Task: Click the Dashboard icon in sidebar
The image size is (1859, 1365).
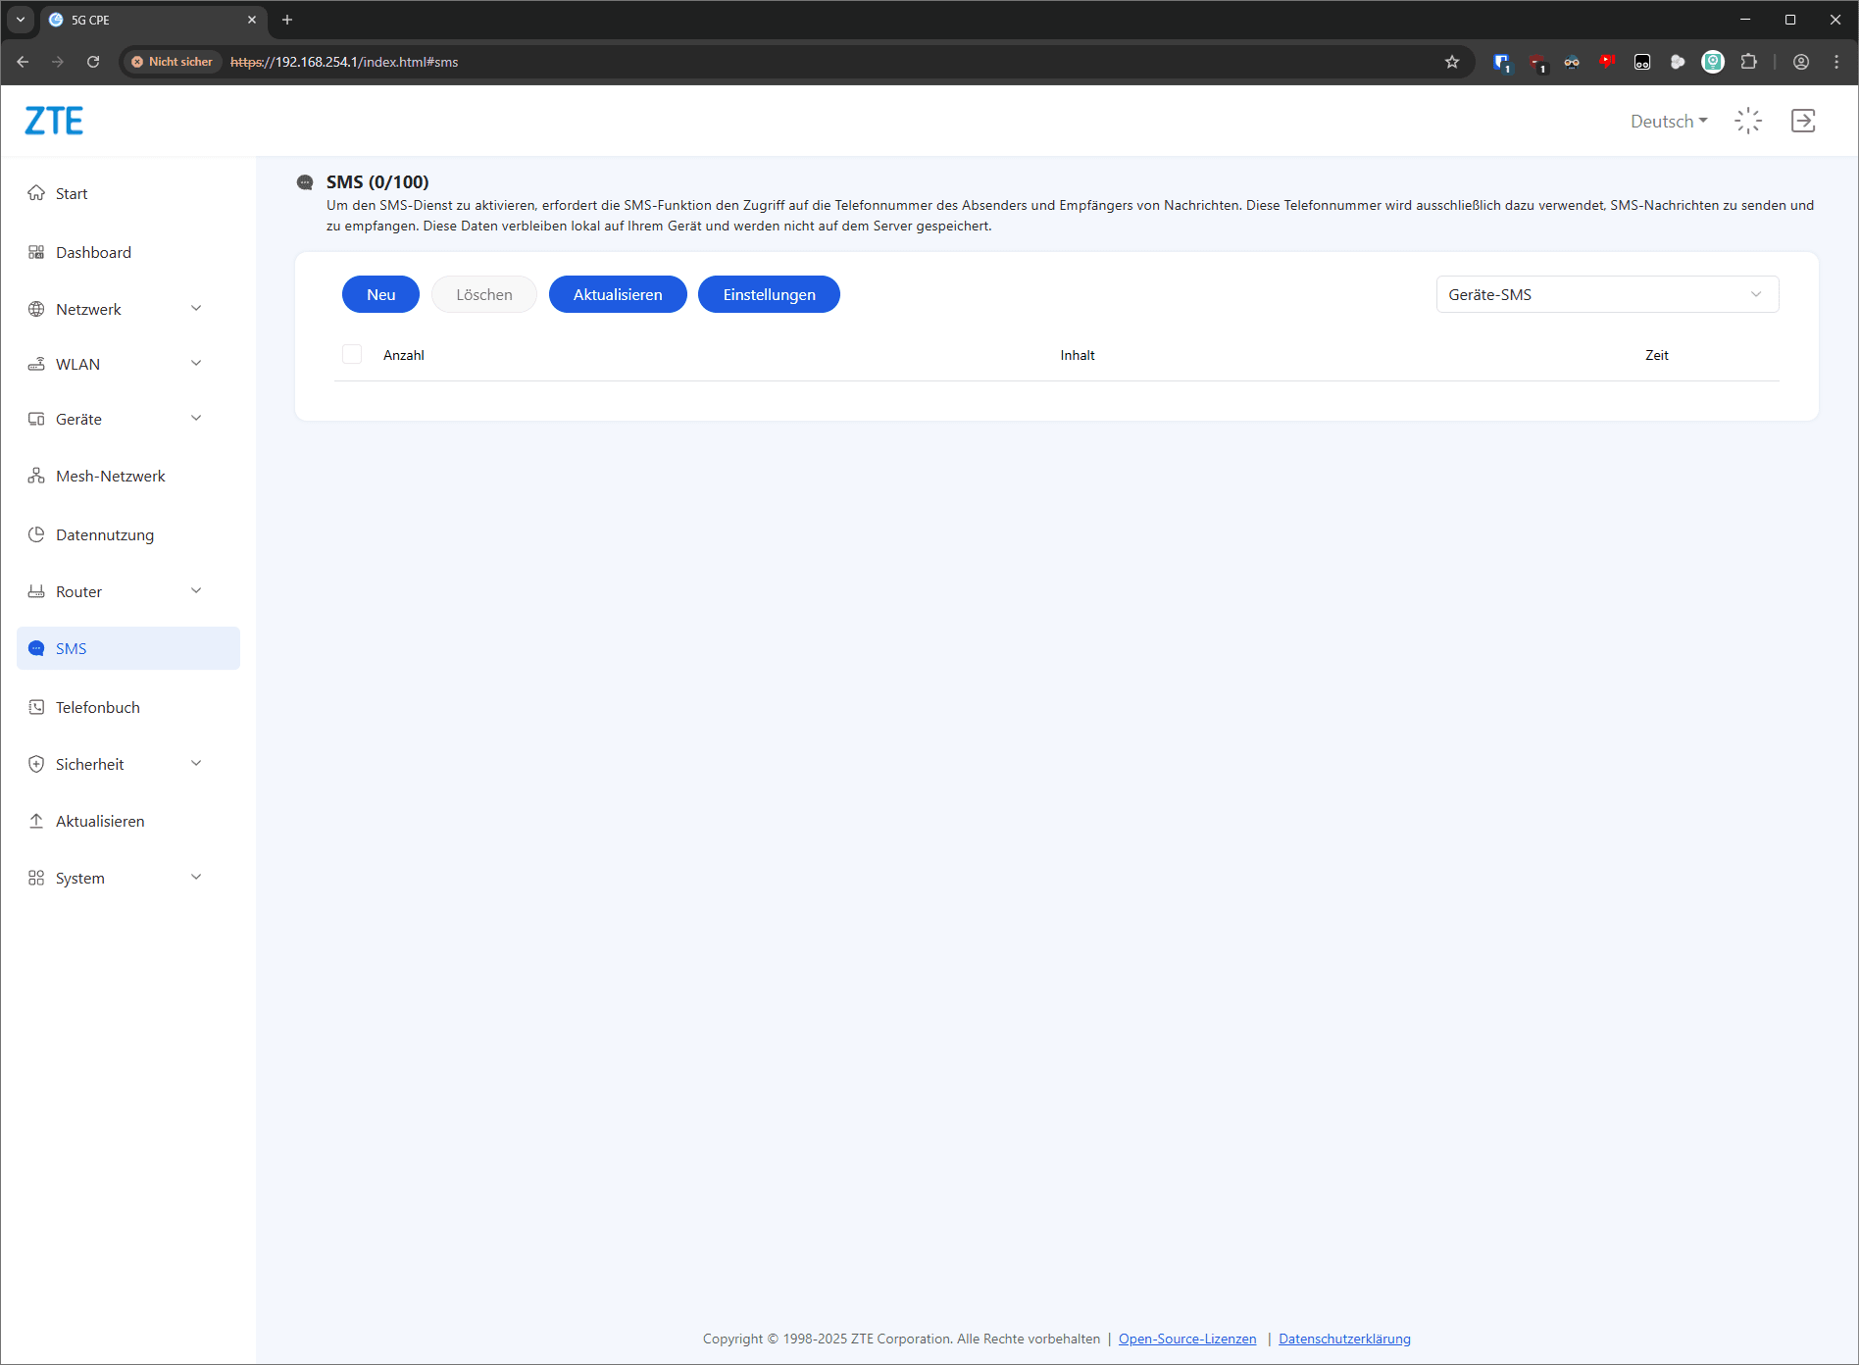Action: 36,252
